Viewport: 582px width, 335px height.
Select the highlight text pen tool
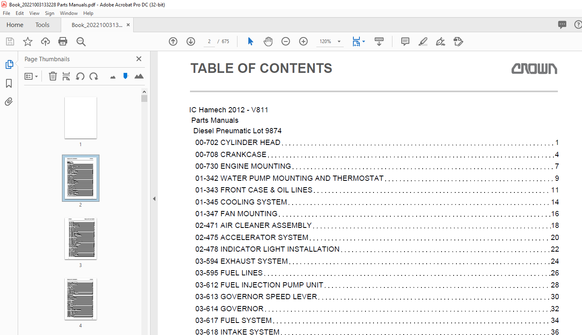tap(423, 41)
